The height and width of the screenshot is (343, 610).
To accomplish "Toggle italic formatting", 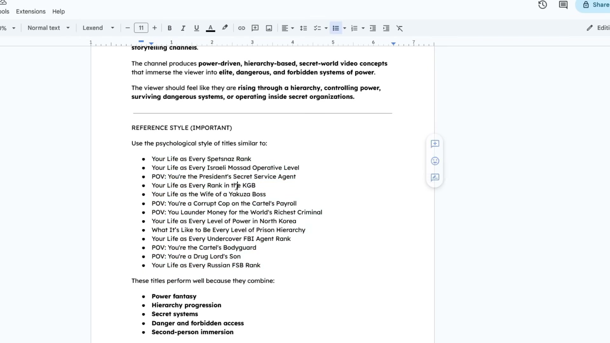I will click(183, 28).
